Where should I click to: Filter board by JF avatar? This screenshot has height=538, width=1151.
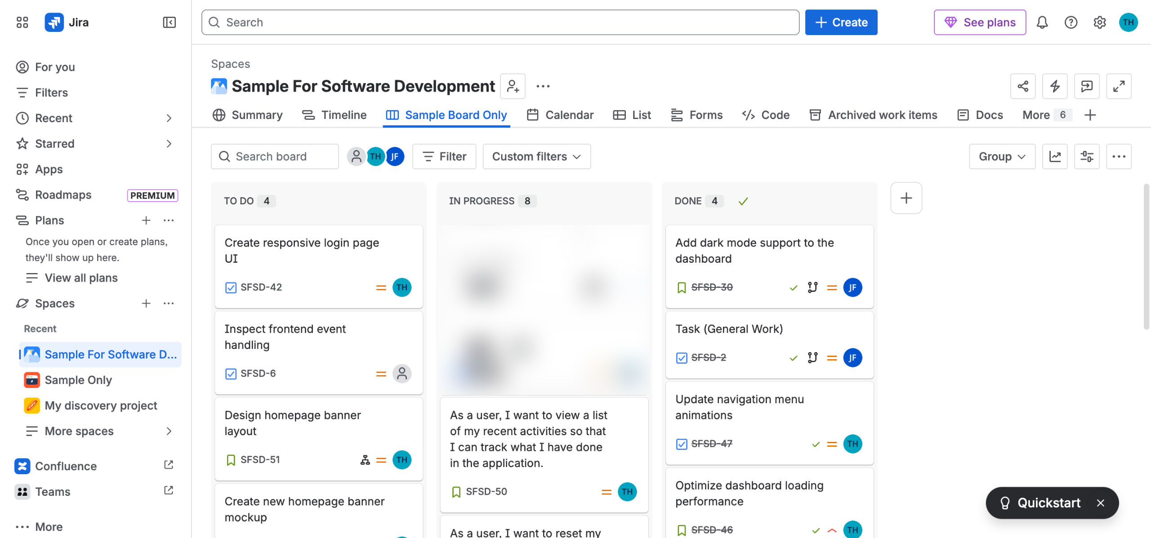point(395,156)
